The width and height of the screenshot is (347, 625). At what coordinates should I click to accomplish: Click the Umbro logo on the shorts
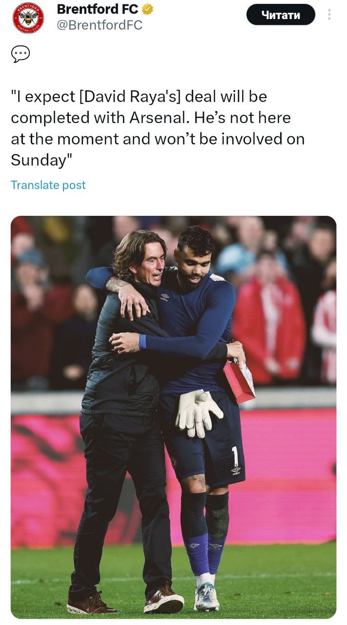[x=236, y=471]
